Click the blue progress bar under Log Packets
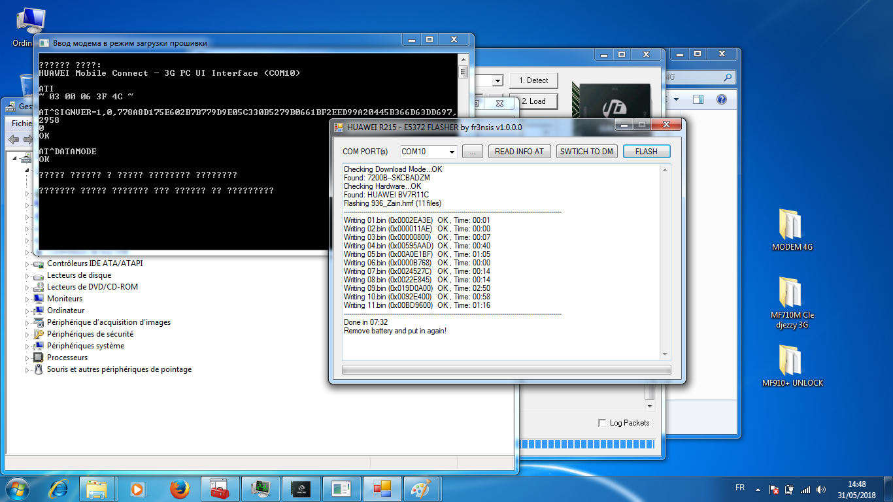Image resolution: width=893 pixels, height=502 pixels. (x=587, y=444)
